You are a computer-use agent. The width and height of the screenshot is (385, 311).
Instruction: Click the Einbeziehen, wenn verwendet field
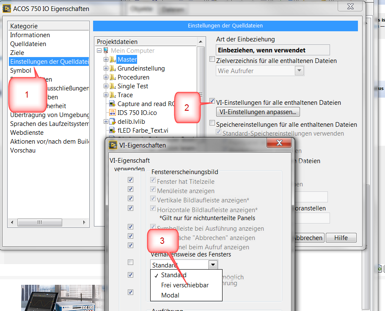pos(273,50)
